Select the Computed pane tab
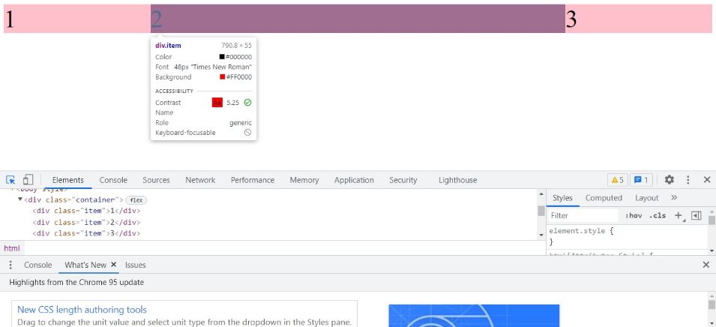The width and height of the screenshot is (716, 327). pos(604,198)
